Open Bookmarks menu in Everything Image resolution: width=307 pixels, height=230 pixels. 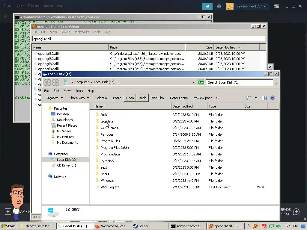pyautogui.click(x=82, y=32)
